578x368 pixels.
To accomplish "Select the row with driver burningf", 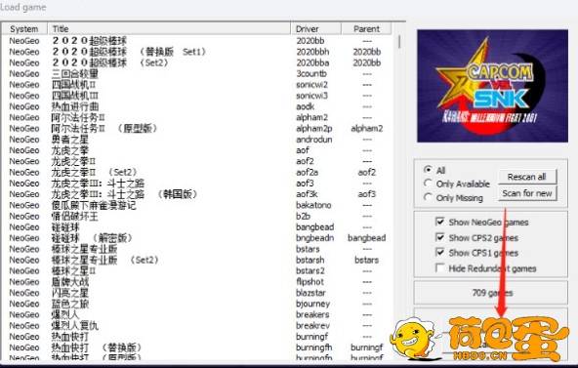I will point(197,337).
